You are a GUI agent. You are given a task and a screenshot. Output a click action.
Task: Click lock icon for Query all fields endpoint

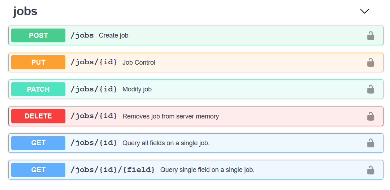pos(370,143)
